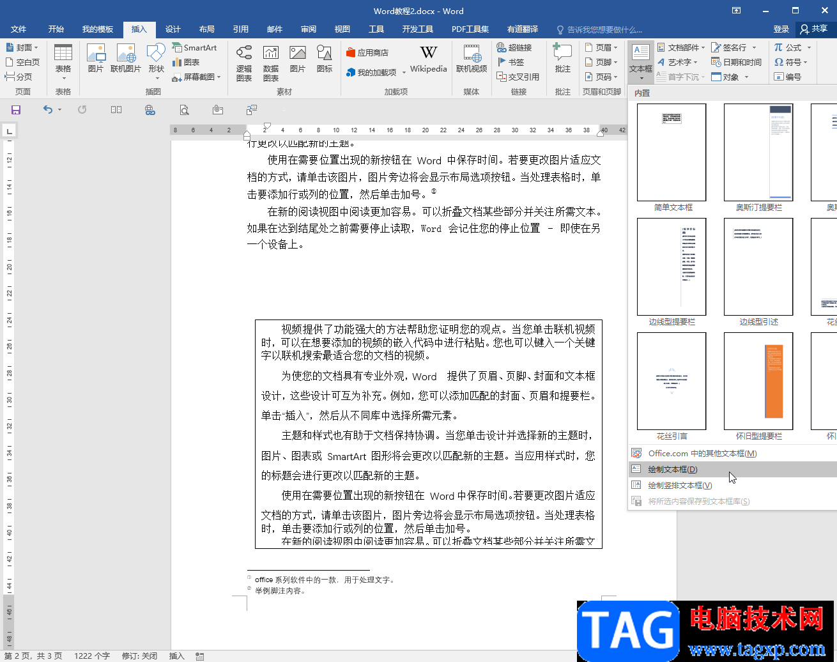837x662 pixels.
Task: Select Office.com 中的其他文本框 menu entry
Action: (x=733, y=453)
